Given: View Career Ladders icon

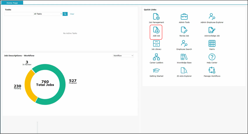Looking at the screenshot, I should click(x=156, y=57).
